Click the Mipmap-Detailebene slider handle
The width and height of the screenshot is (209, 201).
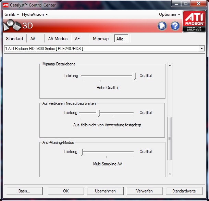tap(134, 76)
